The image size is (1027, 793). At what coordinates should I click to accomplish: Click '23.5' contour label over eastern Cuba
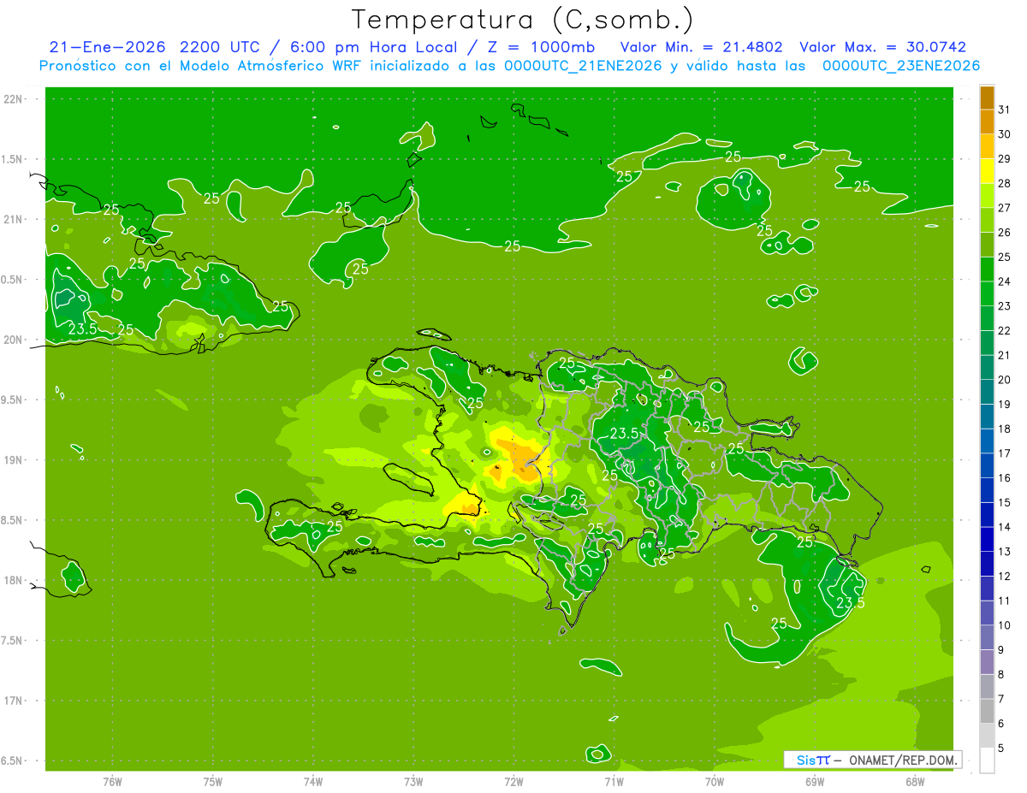[81, 328]
